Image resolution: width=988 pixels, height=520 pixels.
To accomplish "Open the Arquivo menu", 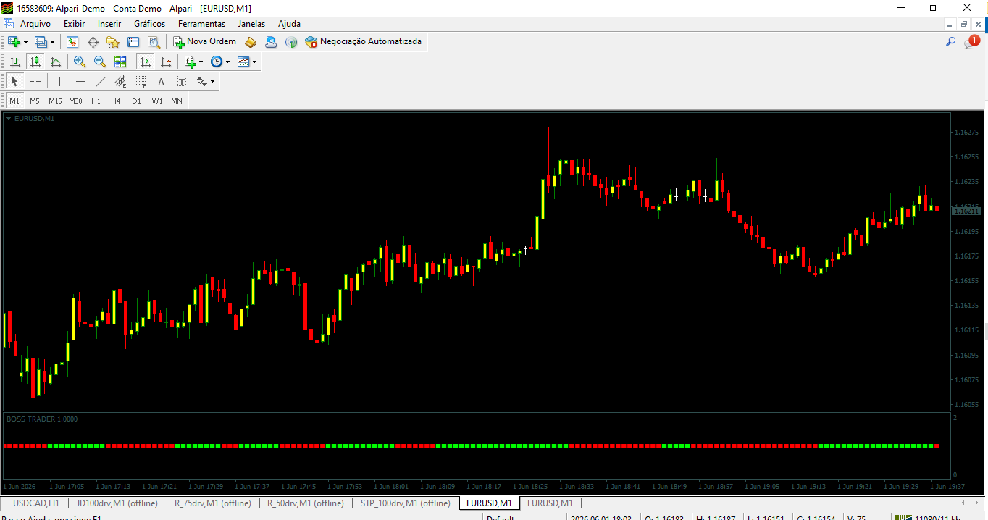I will 35,24.
